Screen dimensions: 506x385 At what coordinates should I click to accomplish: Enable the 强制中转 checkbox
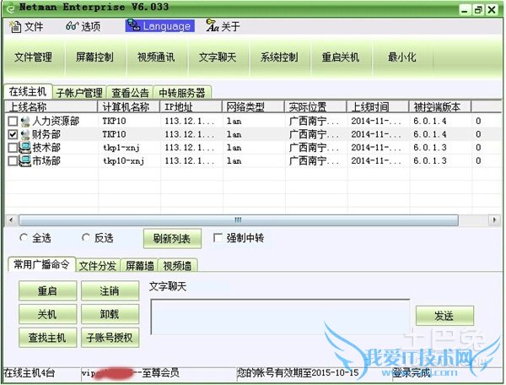[x=218, y=238]
